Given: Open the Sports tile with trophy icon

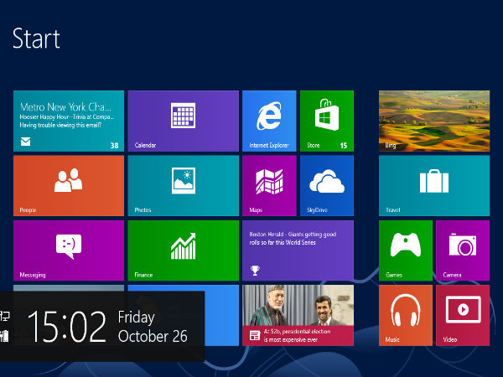Looking at the screenshot, I should [298, 250].
